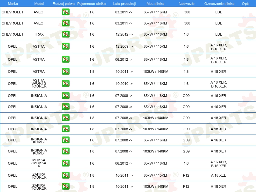256x192 pixels.
Task: Click fuel icon in ZAFIRA TOURER A 18 XEL row
Action: pyautogui.click(x=65, y=175)
